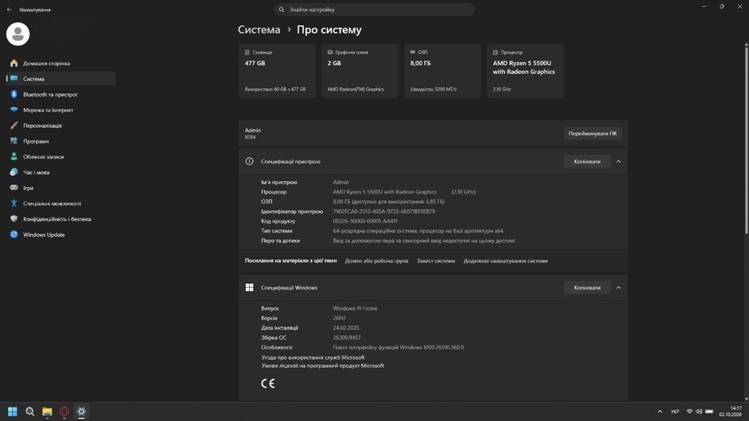
Task: Open the ОЗП 8,00 ГБ card
Action: click(443, 71)
